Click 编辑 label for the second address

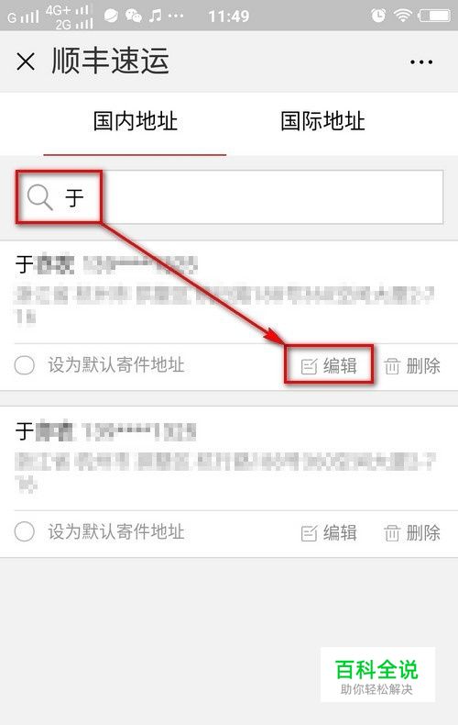tap(340, 533)
